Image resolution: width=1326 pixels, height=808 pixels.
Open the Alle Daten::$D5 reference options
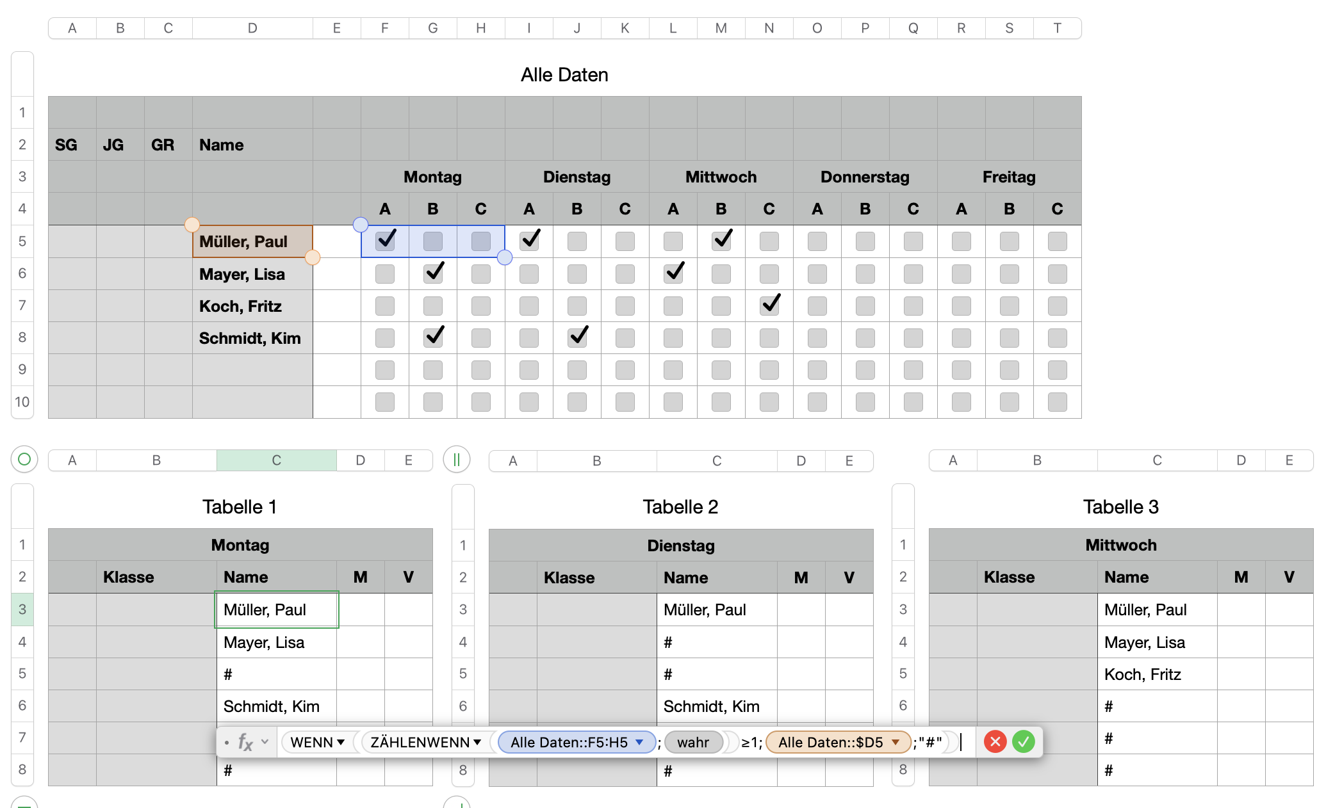pyautogui.click(x=896, y=743)
